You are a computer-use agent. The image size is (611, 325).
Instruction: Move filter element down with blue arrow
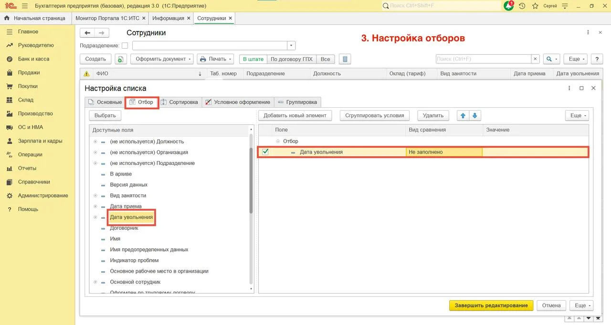474,115
